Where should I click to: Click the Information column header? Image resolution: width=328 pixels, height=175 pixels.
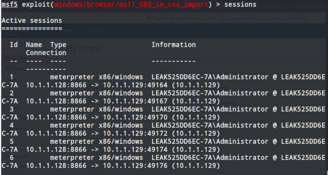173,45
